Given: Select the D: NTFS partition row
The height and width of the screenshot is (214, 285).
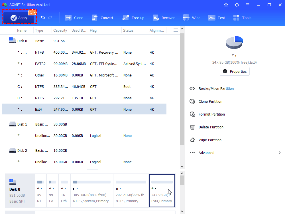Looking at the screenshot, I should pyautogui.click(x=84, y=98).
